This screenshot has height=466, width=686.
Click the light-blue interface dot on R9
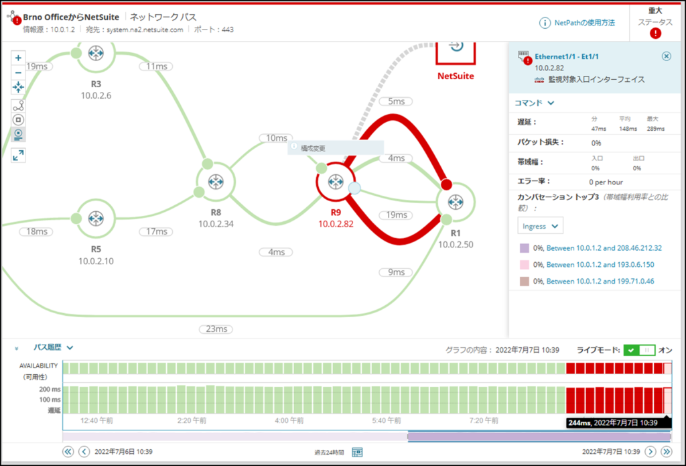pyautogui.click(x=354, y=188)
